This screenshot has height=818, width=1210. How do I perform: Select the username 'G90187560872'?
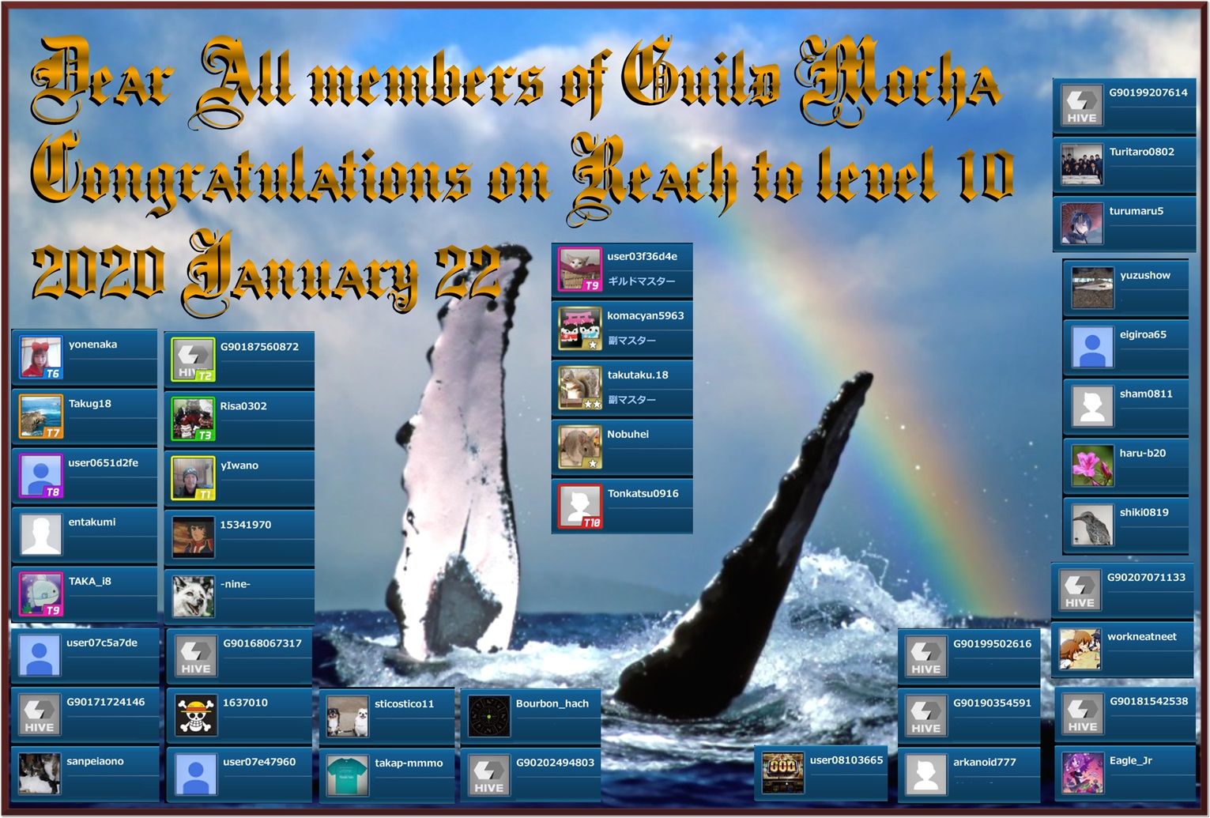259,347
